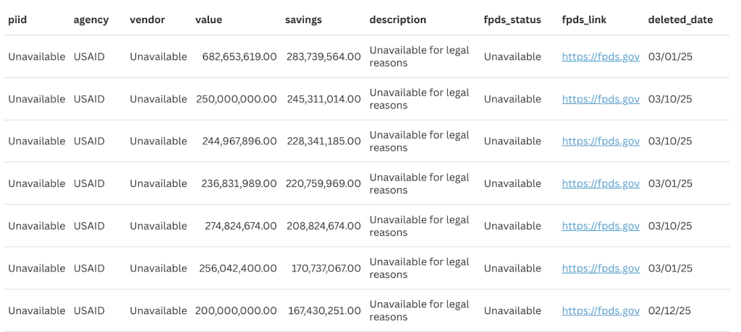The image size is (741, 332).
Task: Follow the fpds.gov link for value 244,967,896.00
Action: click(601, 141)
